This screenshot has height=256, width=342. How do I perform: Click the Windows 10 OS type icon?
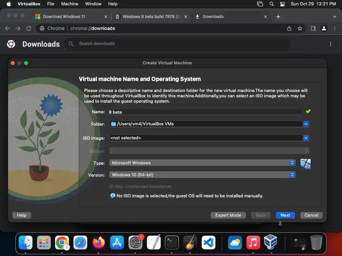coord(305,164)
